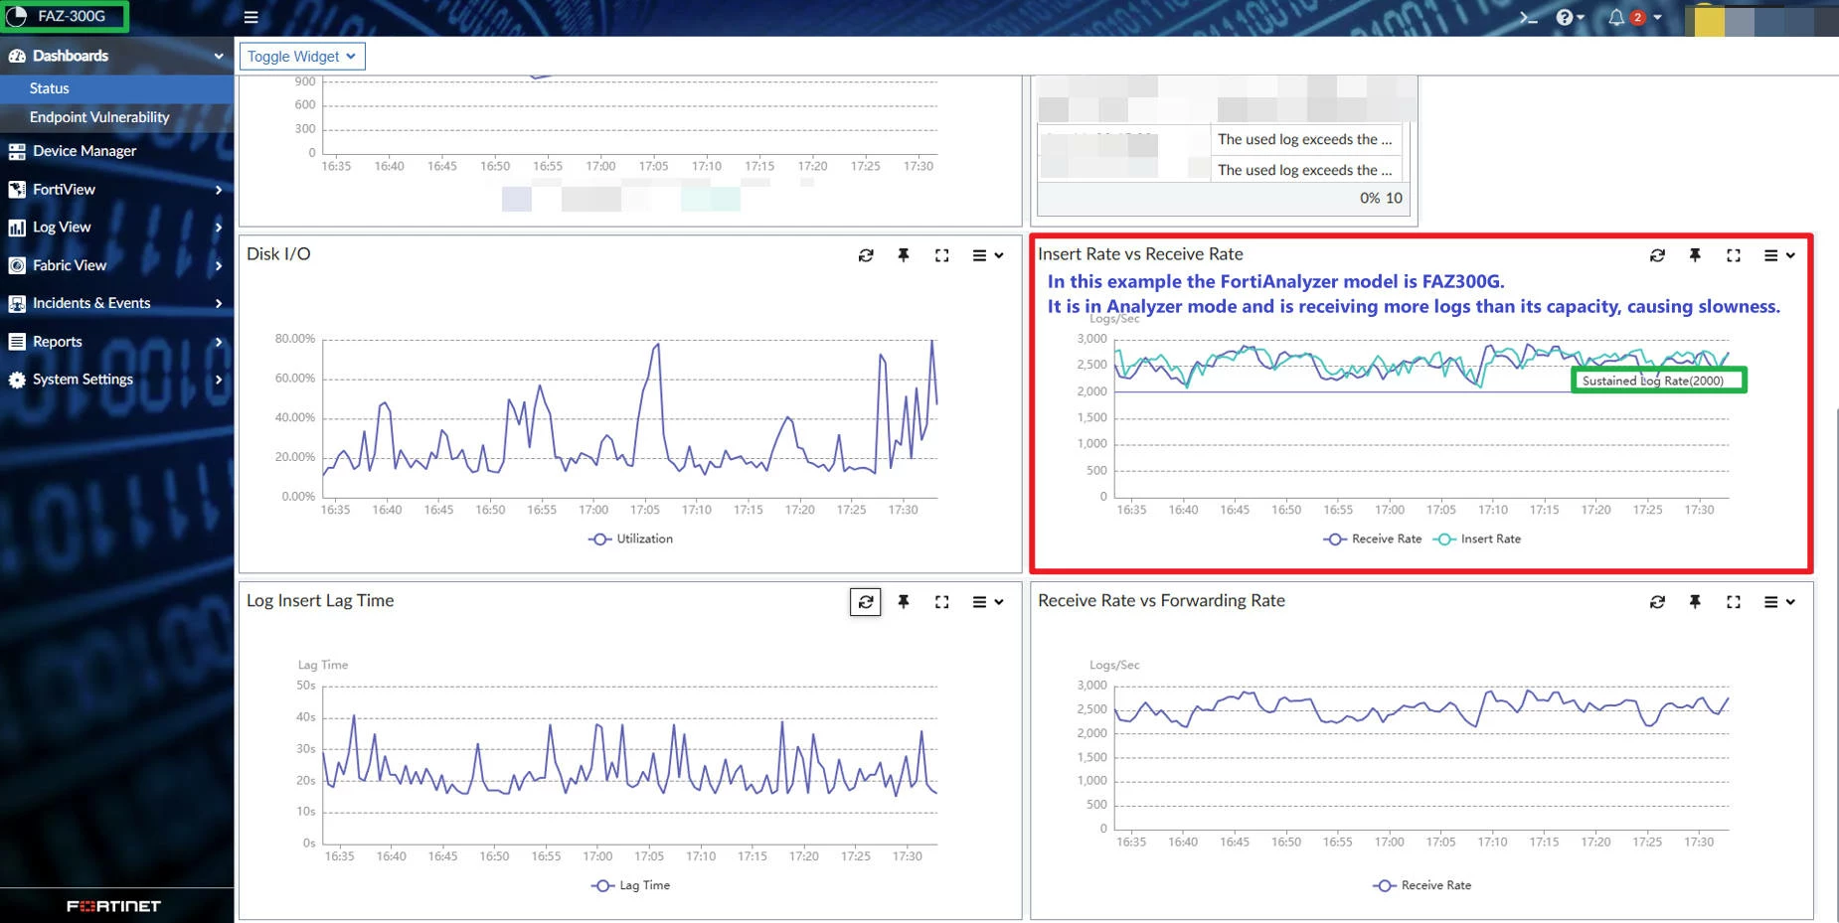Pin the Insert Rate vs Receive Rate widget
The image size is (1839, 923).
[1695, 255]
